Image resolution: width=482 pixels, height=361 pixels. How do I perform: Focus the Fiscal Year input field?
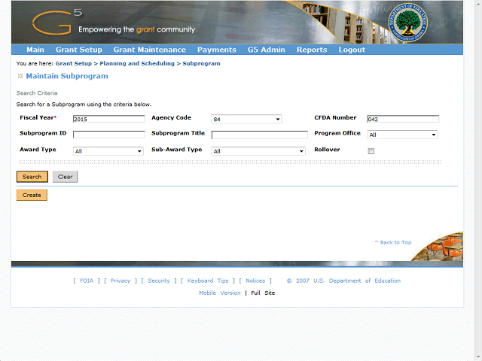(108, 119)
